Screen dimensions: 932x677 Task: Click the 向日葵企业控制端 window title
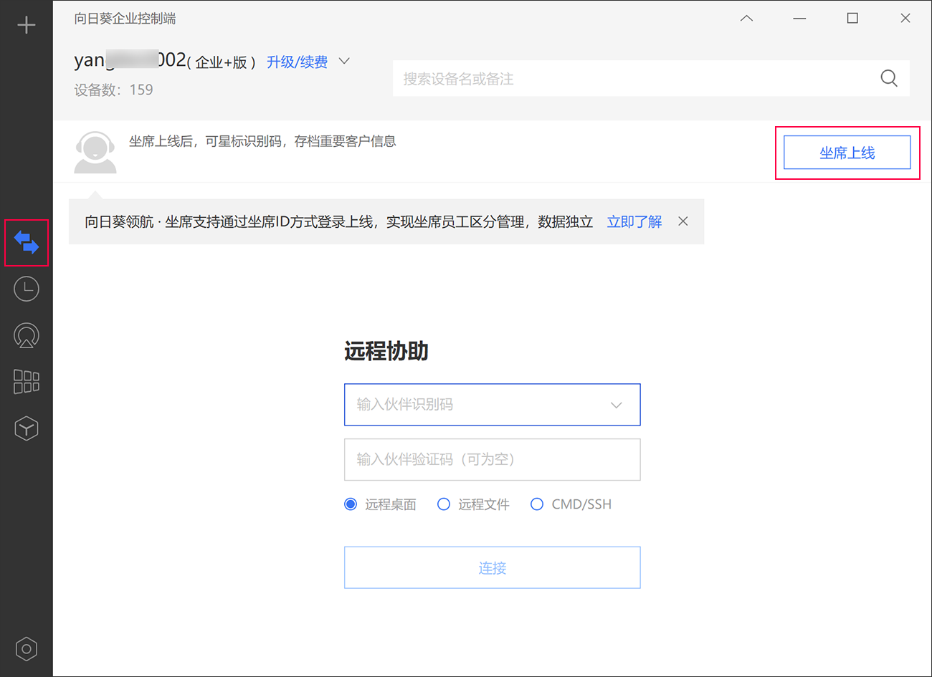pos(125,18)
